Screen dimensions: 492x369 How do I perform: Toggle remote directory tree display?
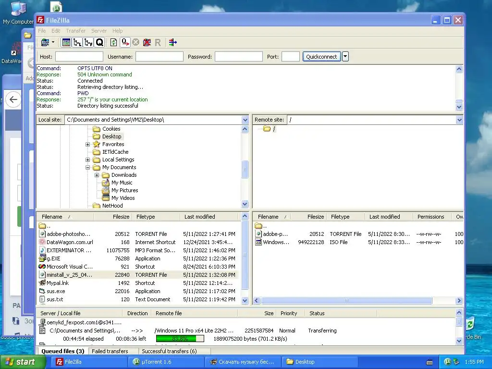tap(88, 42)
